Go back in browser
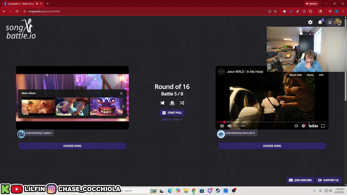 tap(4, 11)
